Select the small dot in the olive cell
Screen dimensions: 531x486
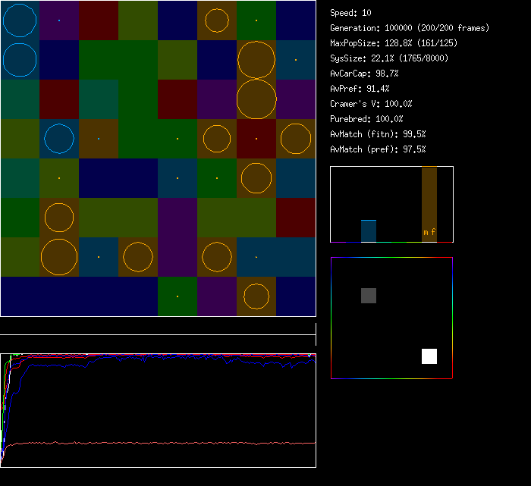59,178
